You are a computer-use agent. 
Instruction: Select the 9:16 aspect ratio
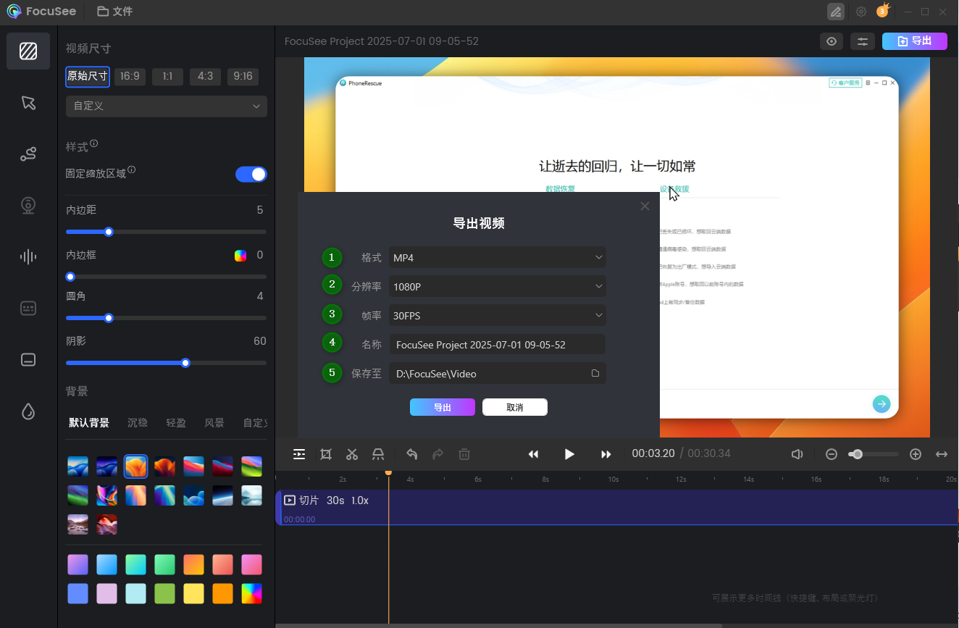tap(243, 76)
